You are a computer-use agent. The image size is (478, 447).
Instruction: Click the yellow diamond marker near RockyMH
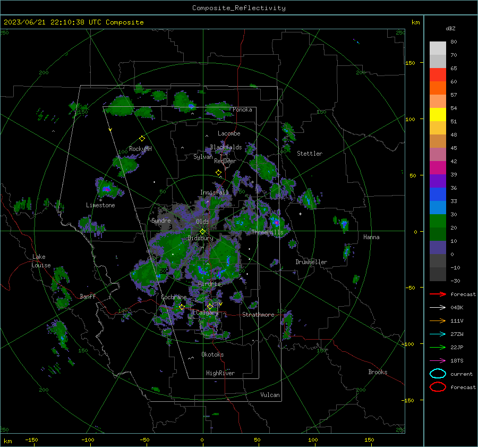pyautogui.click(x=142, y=139)
